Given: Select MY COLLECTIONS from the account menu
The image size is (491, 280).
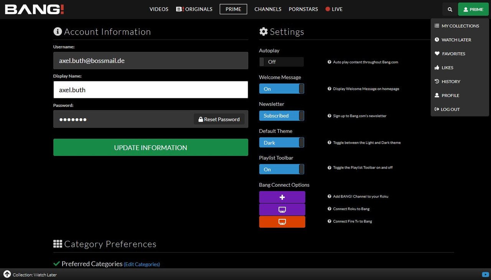Looking at the screenshot, I should pyautogui.click(x=456, y=26).
